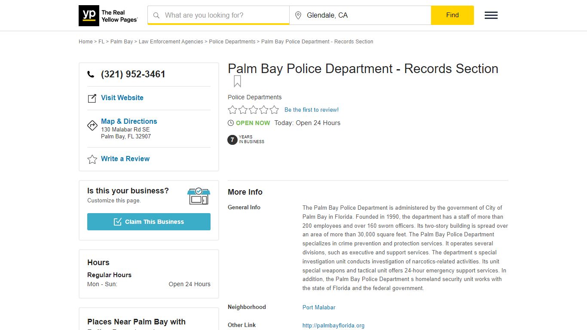The image size is (587, 330).
Task: Bookmark this business with ribbon icon
Action: coord(237,81)
